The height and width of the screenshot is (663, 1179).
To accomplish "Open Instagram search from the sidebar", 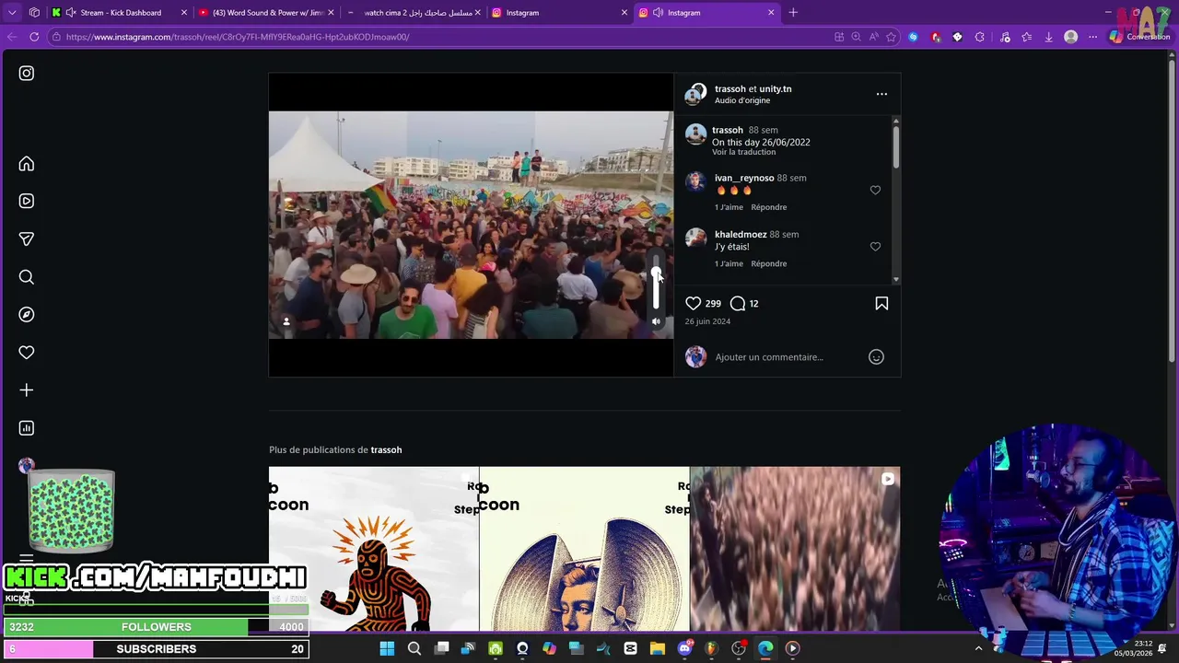I will tap(27, 277).
